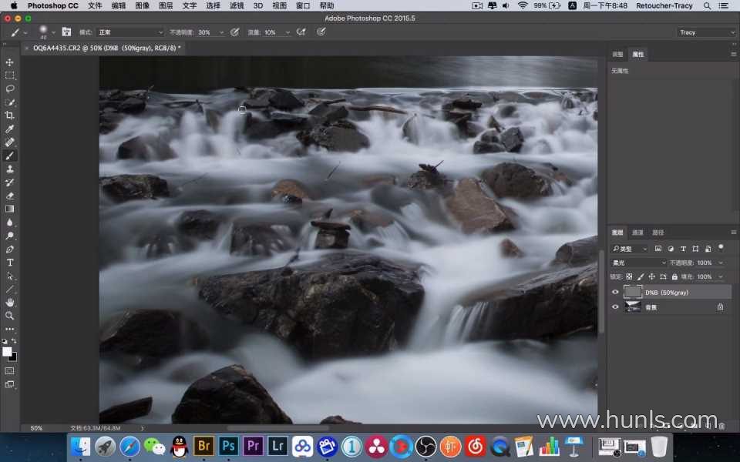Image resolution: width=740 pixels, height=462 pixels.
Task: Click the foreground color swatch
Action: (x=7, y=352)
